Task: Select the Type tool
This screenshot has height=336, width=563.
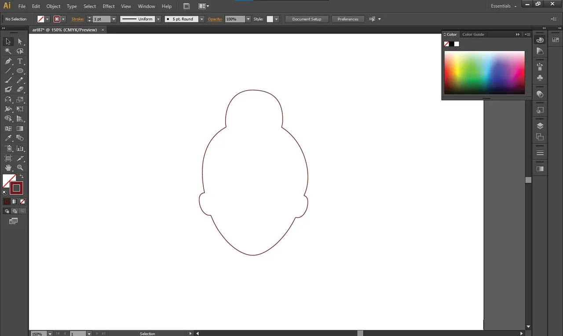Action: click(20, 61)
